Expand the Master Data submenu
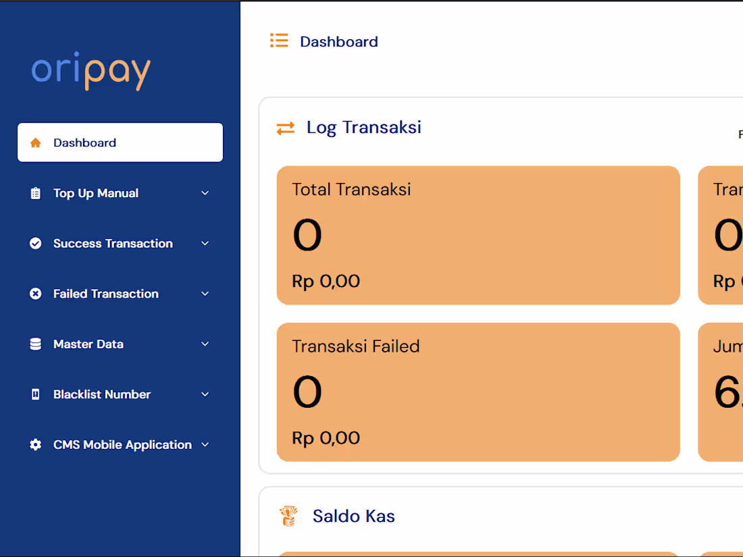This screenshot has height=557, width=743. point(205,344)
